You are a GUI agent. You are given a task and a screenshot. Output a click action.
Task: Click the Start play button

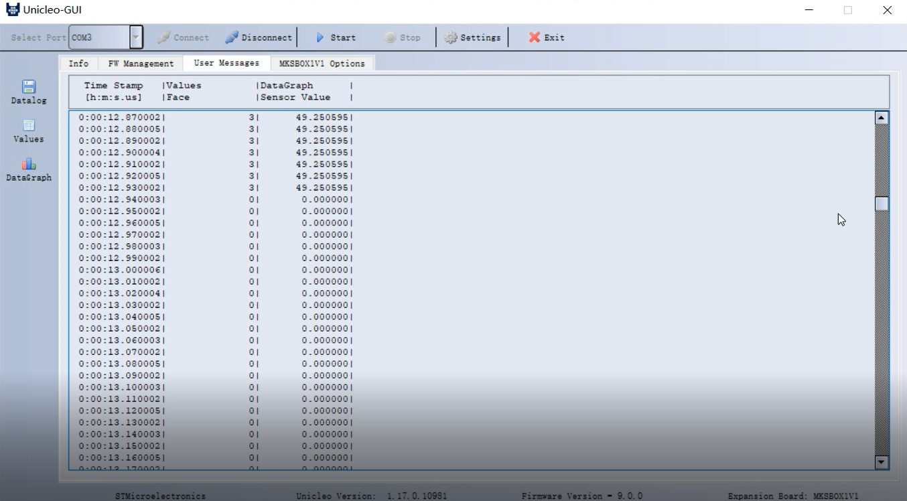pos(335,38)
